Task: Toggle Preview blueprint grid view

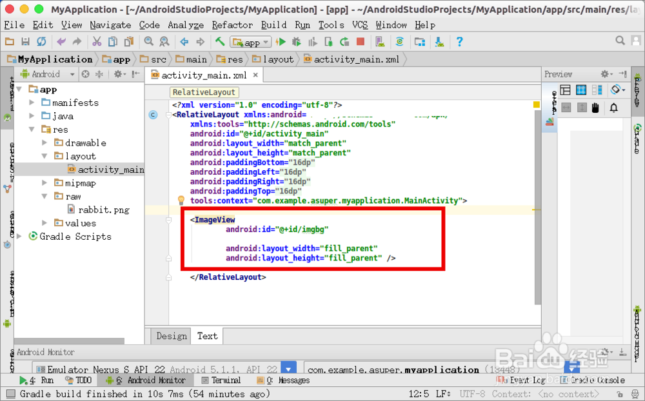Action: click(x=581, y=90)
